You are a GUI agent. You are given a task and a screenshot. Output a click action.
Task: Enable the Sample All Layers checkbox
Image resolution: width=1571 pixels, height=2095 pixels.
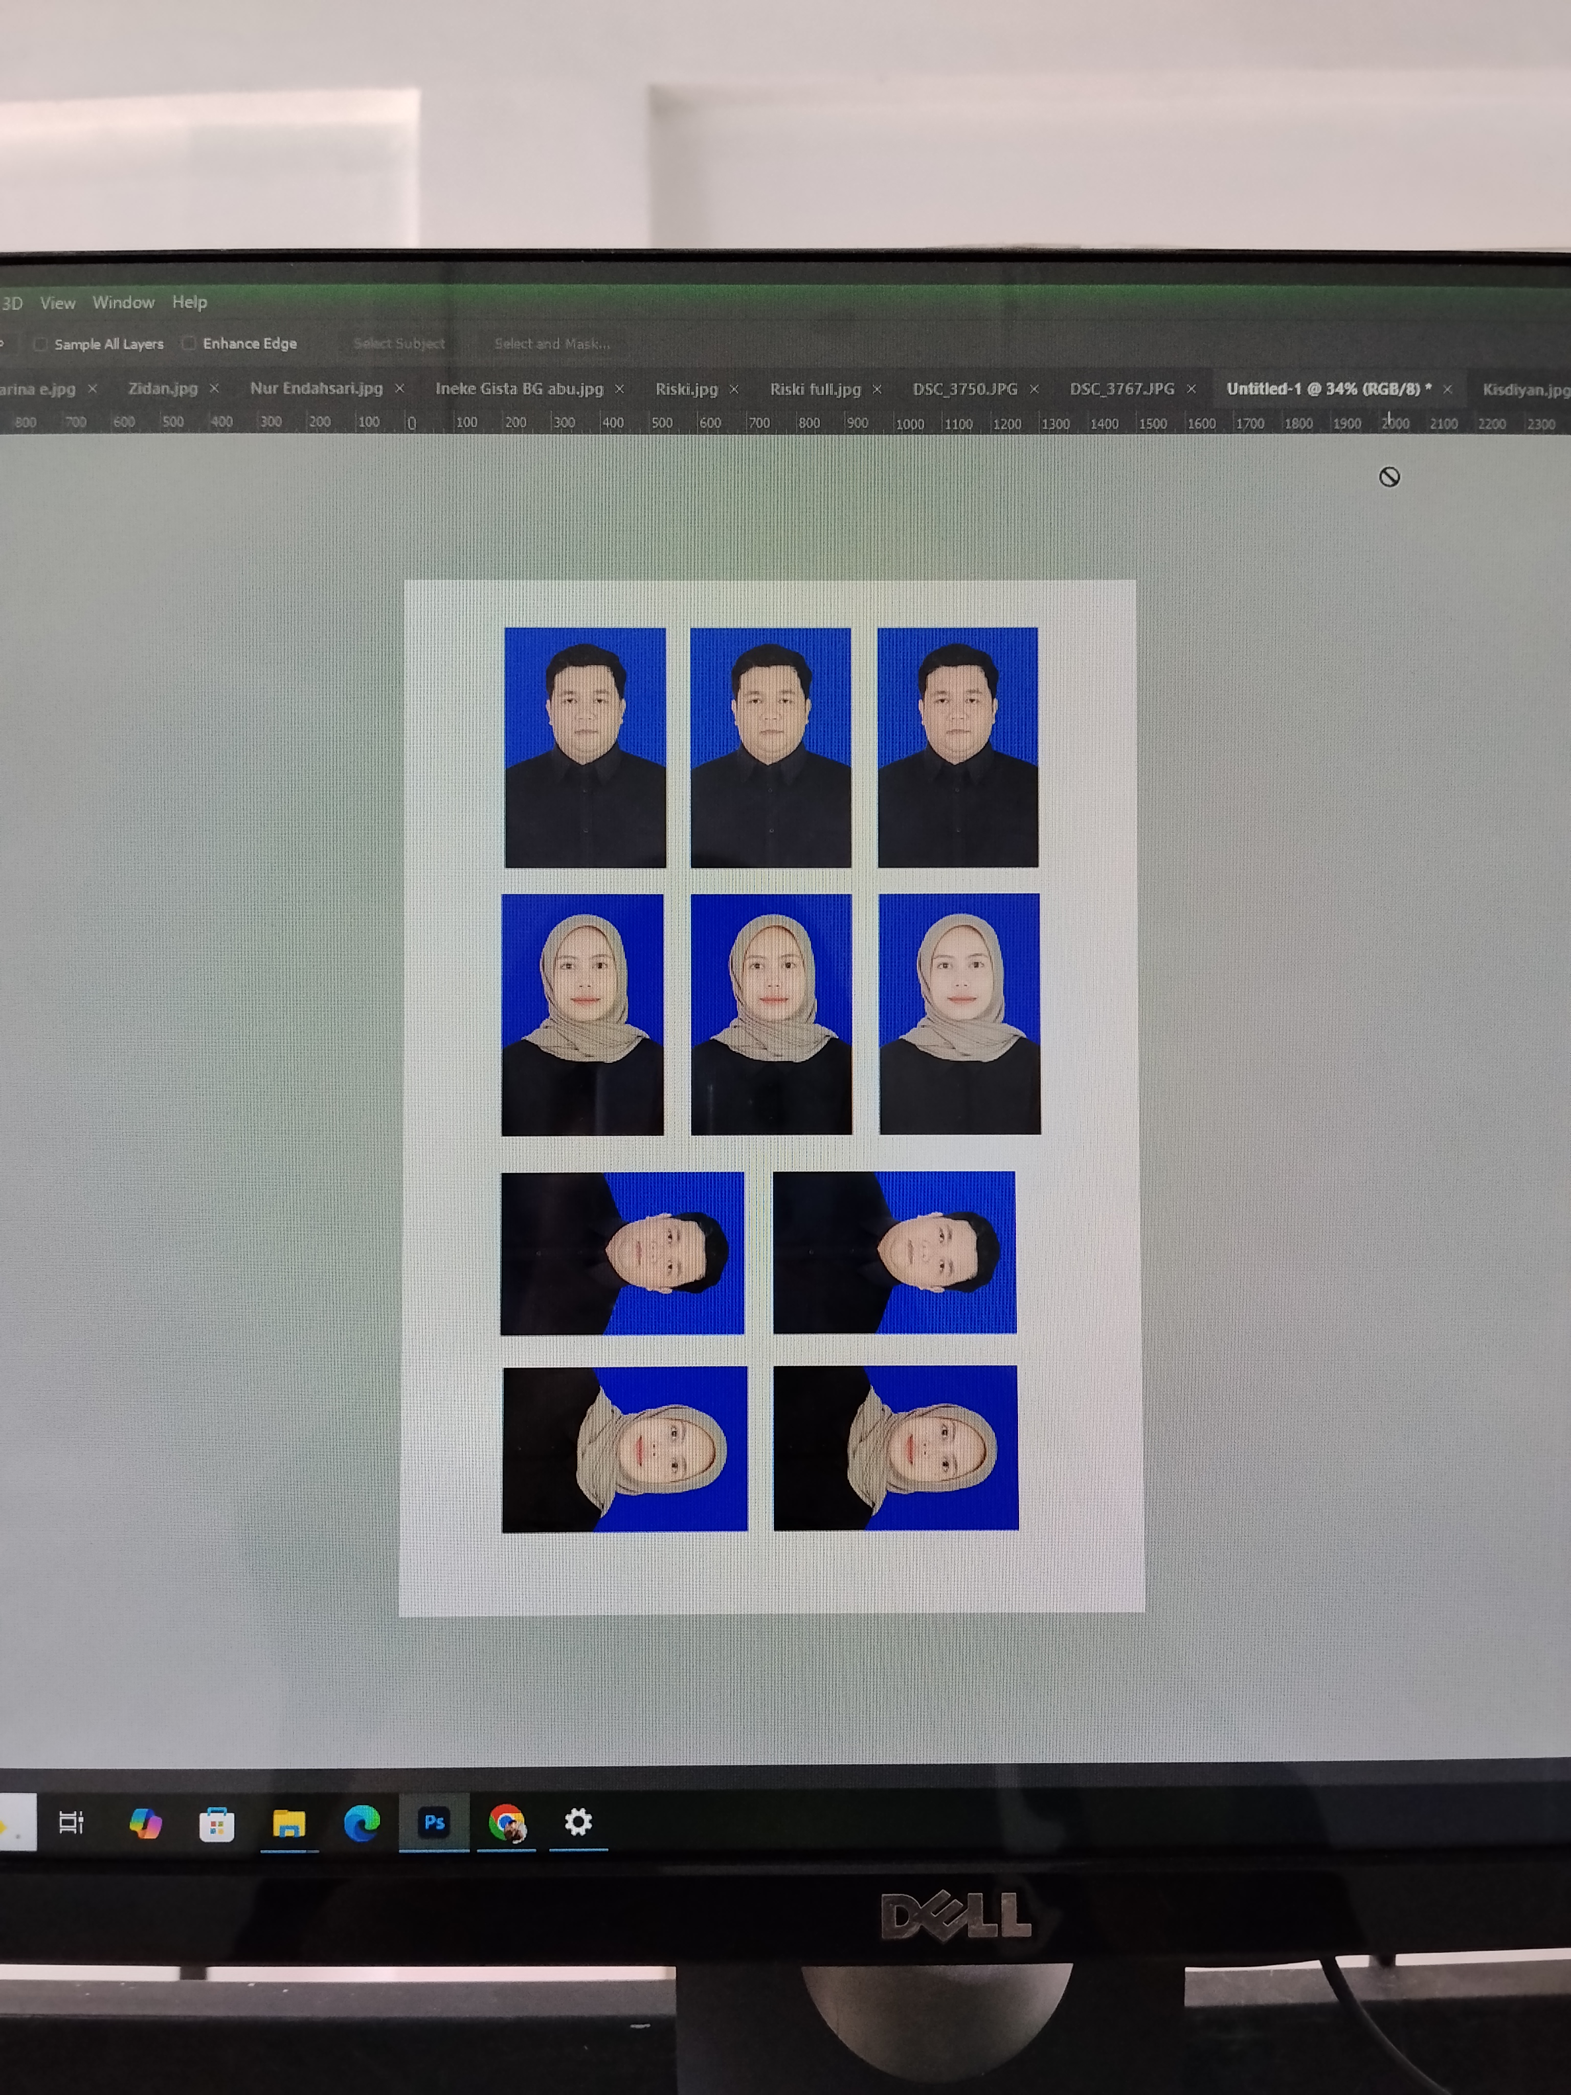coord(41,344)
